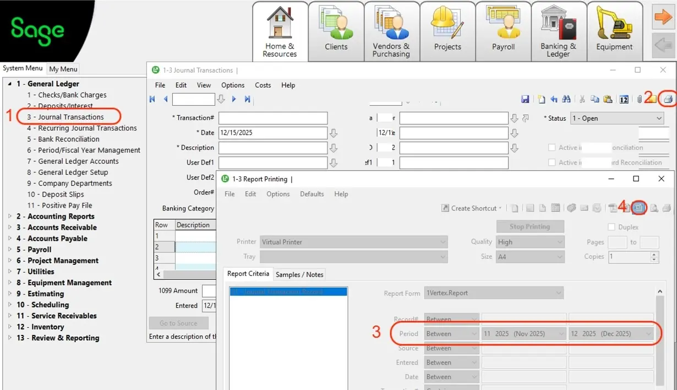This screenshot has height=390, width=677.
Task: Open the Costs menu in Journal Transactions
Action: 263,85
